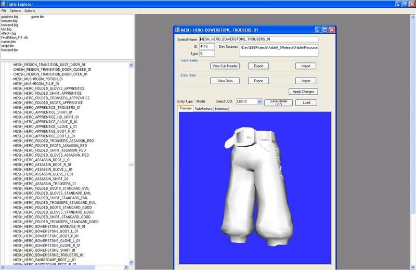Select MESH_HERO_APPRENTICE_BOOT_R_01 tree entry
The height and width of the screenshot is (270, 416).
pyautogui.click(x=44, y=132)
